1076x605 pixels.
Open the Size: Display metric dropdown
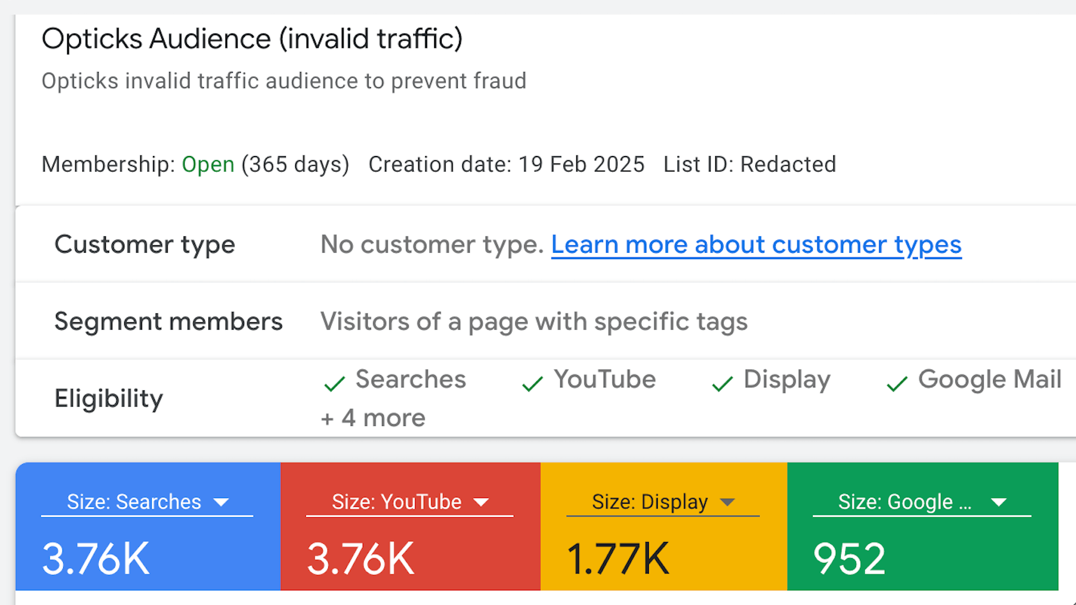[x=663, y=502]
